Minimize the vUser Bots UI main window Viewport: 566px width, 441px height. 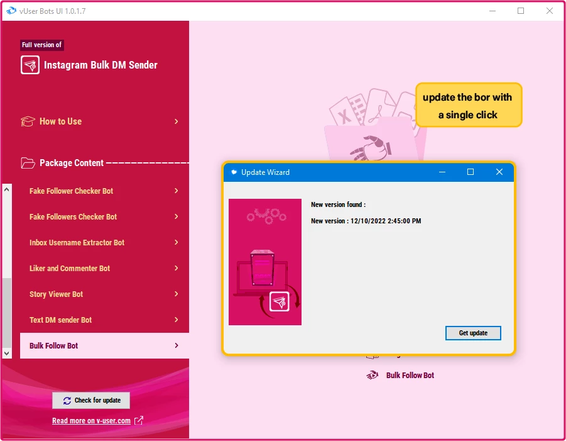click(x=492, y=11)
